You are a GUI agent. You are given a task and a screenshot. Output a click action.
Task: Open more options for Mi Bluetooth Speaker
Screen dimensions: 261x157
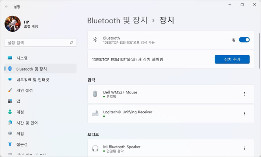point(244,148)
